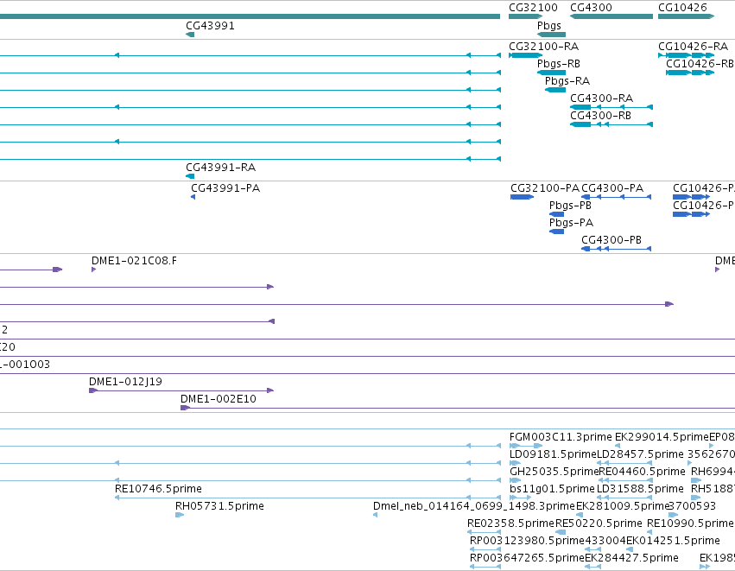
Task: Click Pbgs-PA protein feature
Action: [x=556, y=232]
